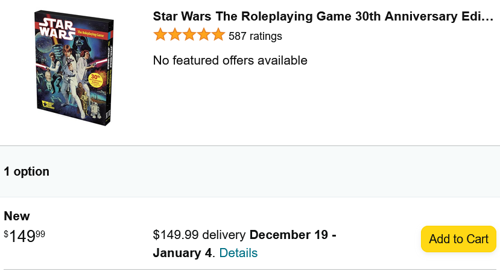Viewport: 500px width, 274px height.
Task: View the 587 ratings
Action: click(255, 36)
